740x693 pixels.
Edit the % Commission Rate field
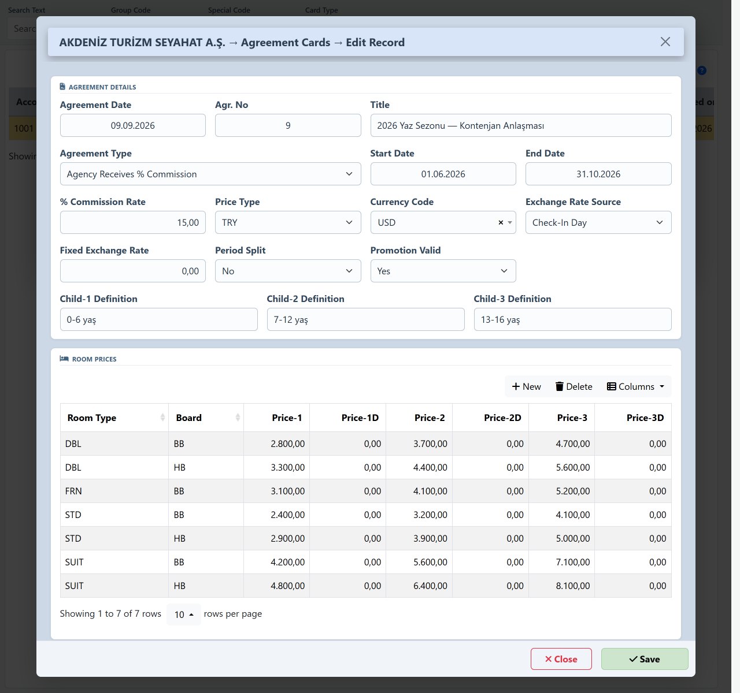click(x=133, y=222)
